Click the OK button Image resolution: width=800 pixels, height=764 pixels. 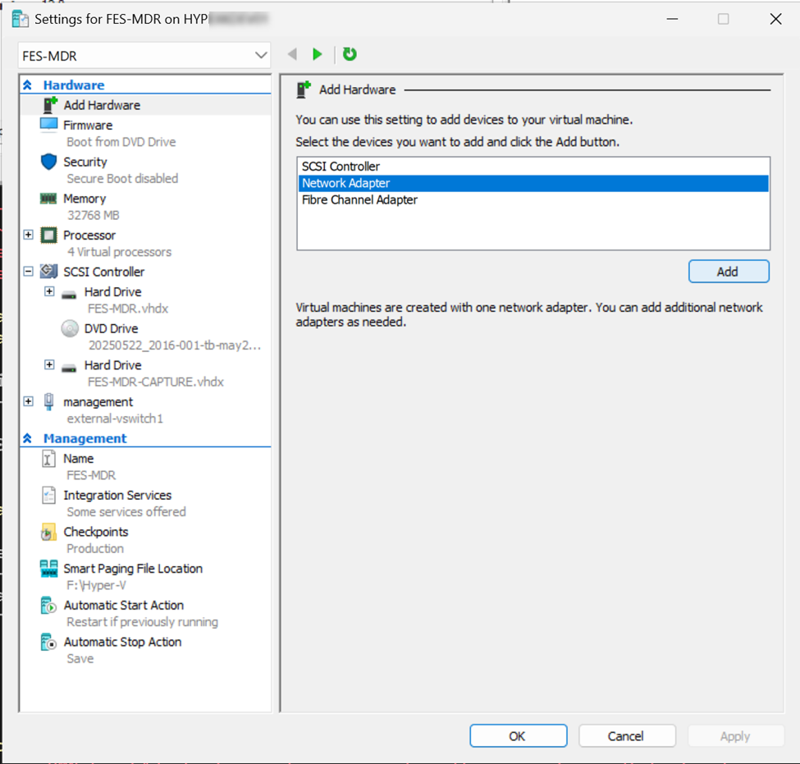coord(518,736)
